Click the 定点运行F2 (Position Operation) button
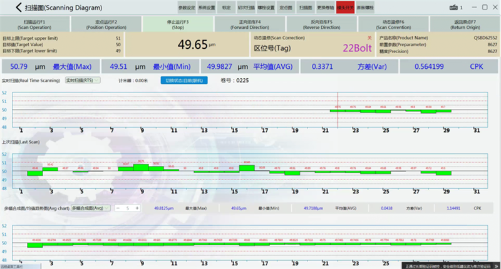 pyautogui.click(x=106, y=24)
